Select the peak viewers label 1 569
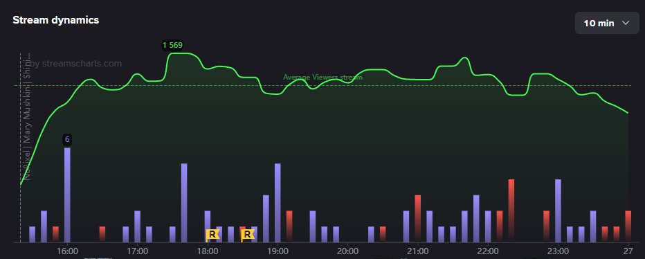This screenshot has height=259, width=645. (x=172, y=45)
